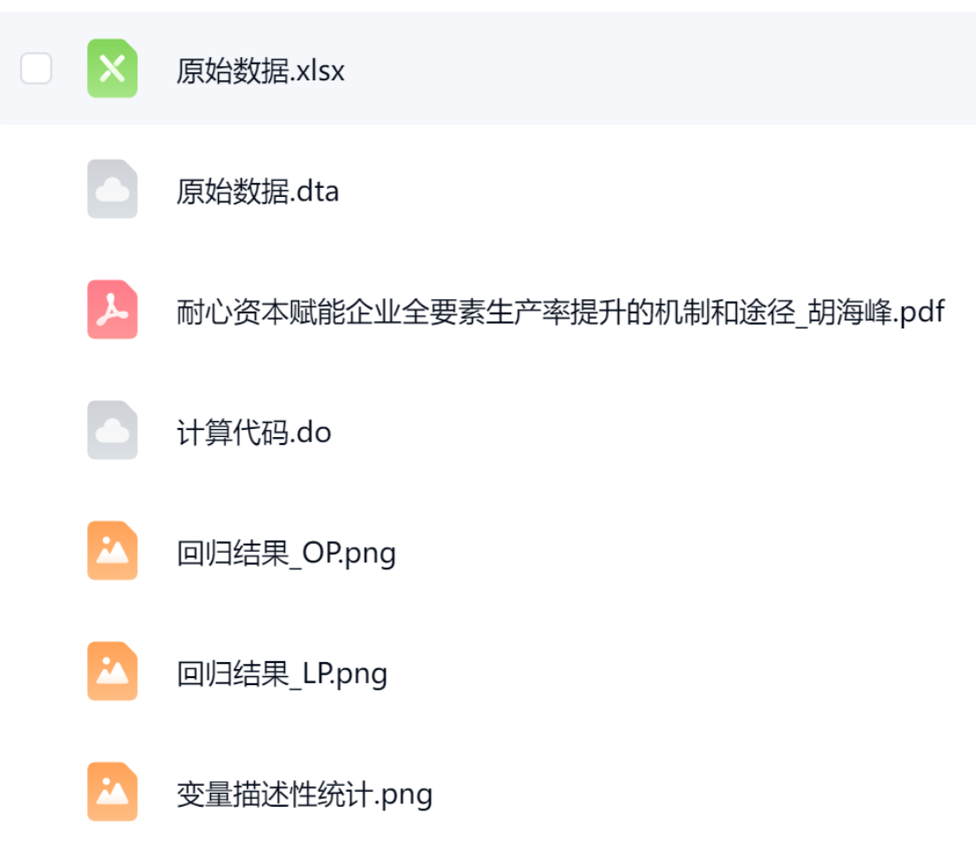Tick the checkbox beside 原始数据.xlsx
Screen dimensions: 977x866
pyautogui.click(x=36, y=69)
